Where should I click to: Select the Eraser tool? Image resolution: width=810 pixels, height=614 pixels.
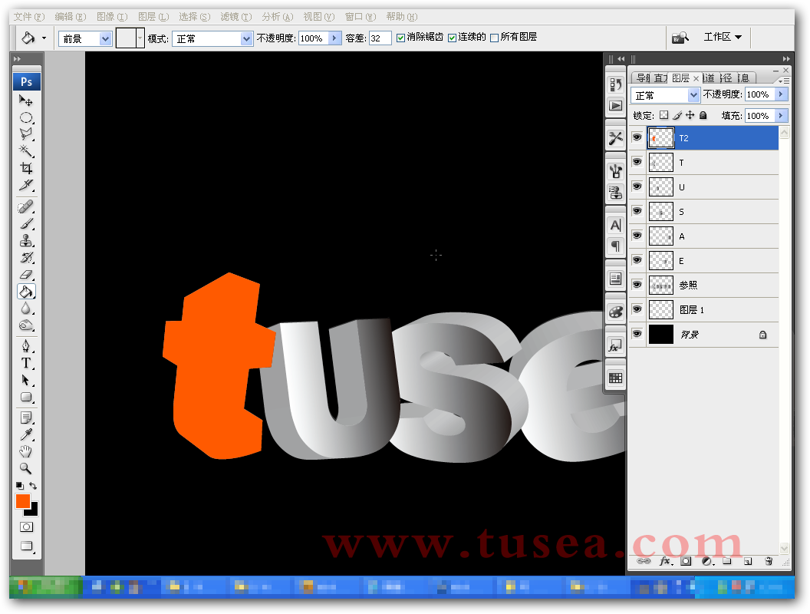(x=26, y=275)
